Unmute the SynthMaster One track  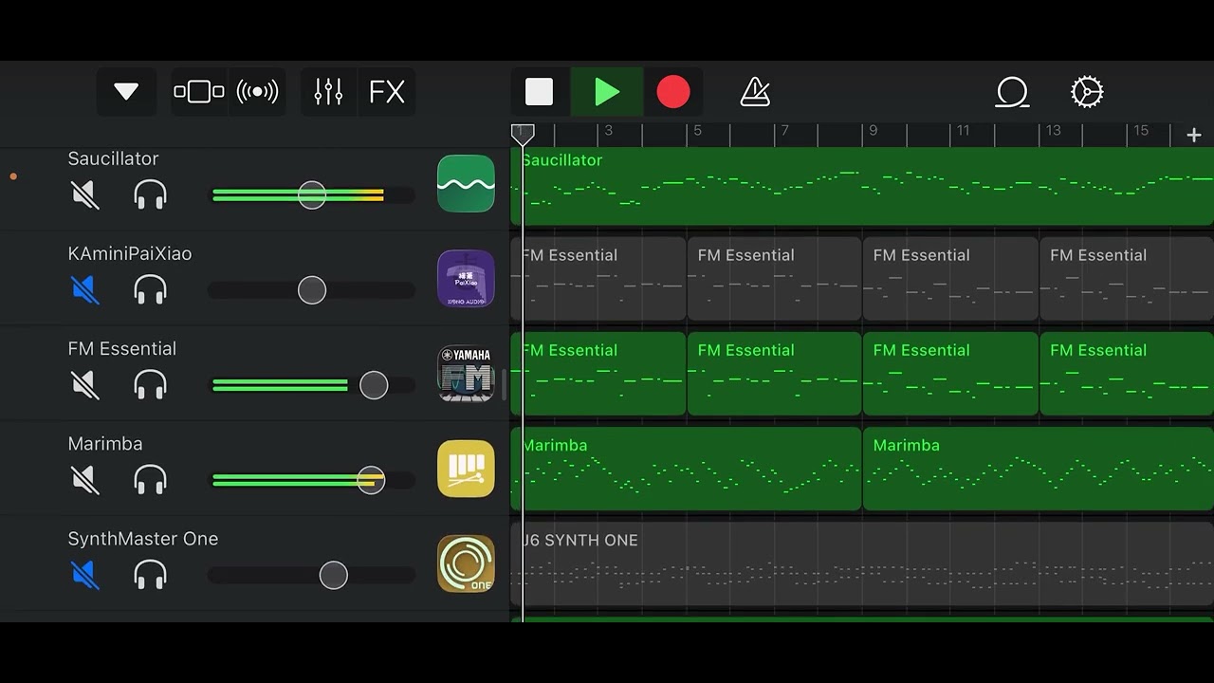tap(85, 575)
